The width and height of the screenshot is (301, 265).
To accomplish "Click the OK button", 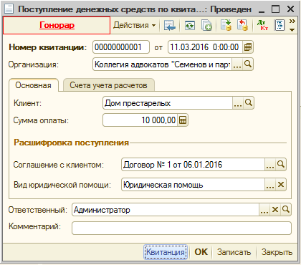I will (201, 252).
